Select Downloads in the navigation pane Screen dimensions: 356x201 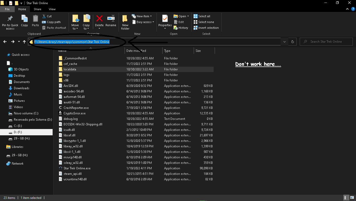coord(21,88)
